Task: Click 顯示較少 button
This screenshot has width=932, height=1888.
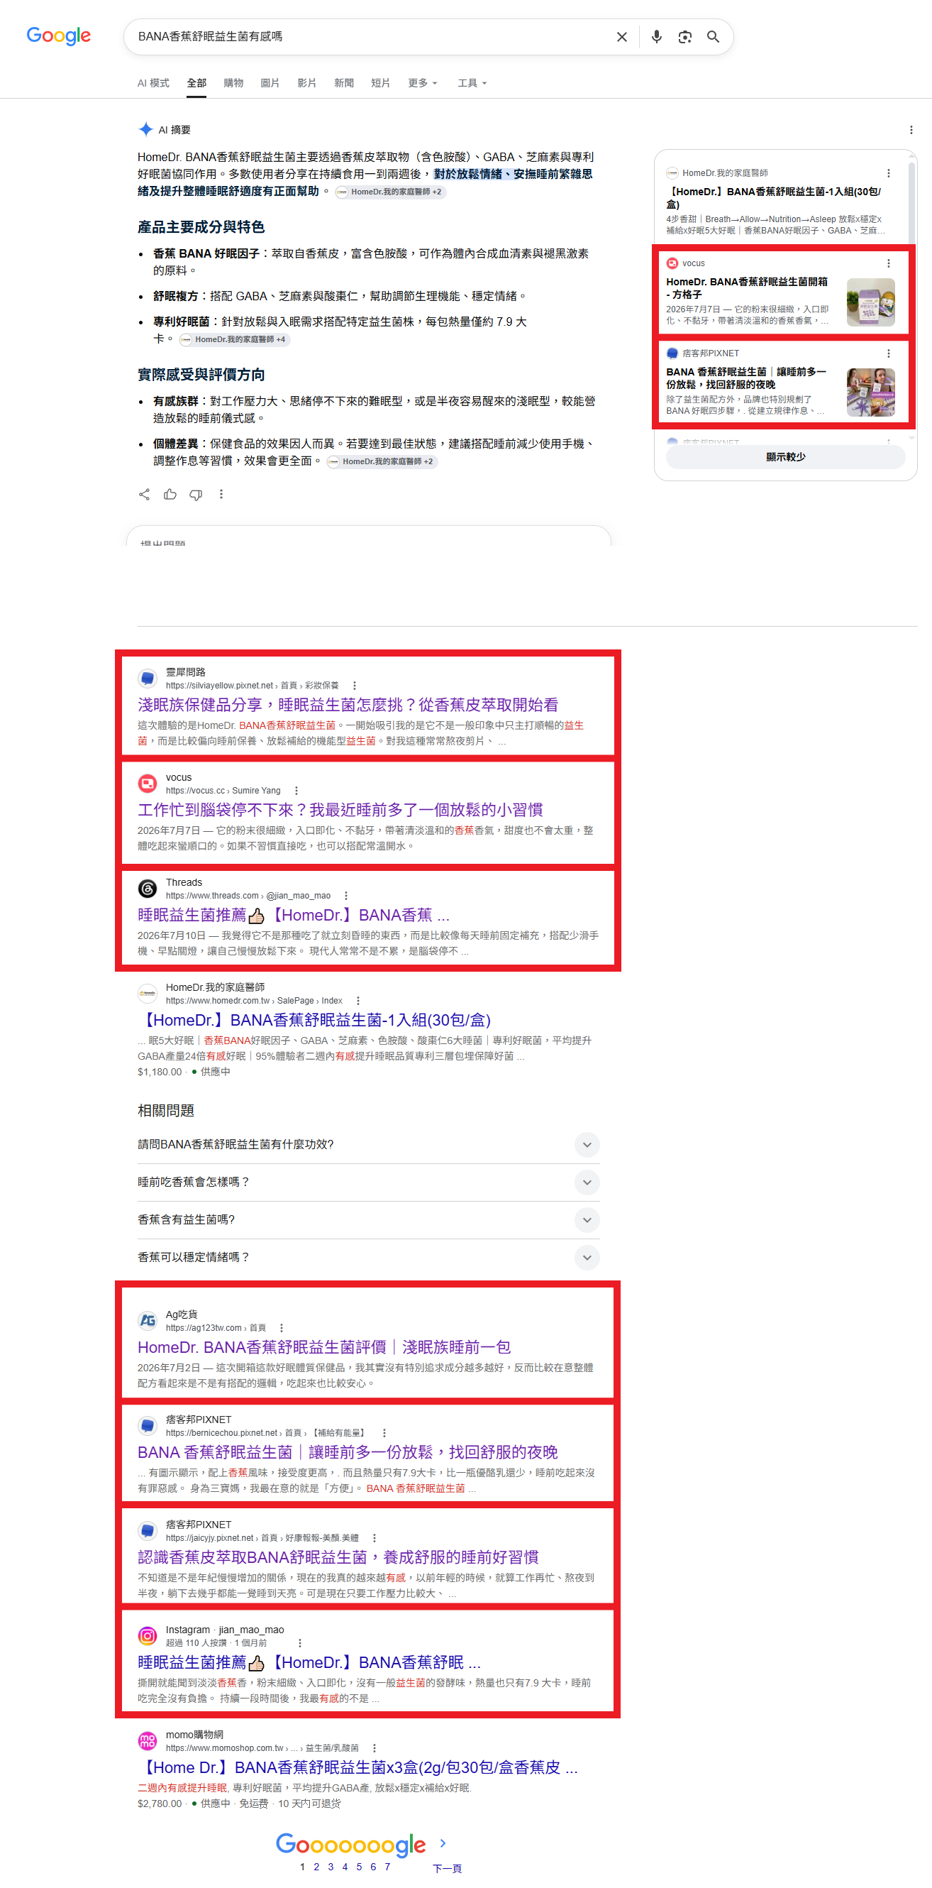Action: coord(786,456)
